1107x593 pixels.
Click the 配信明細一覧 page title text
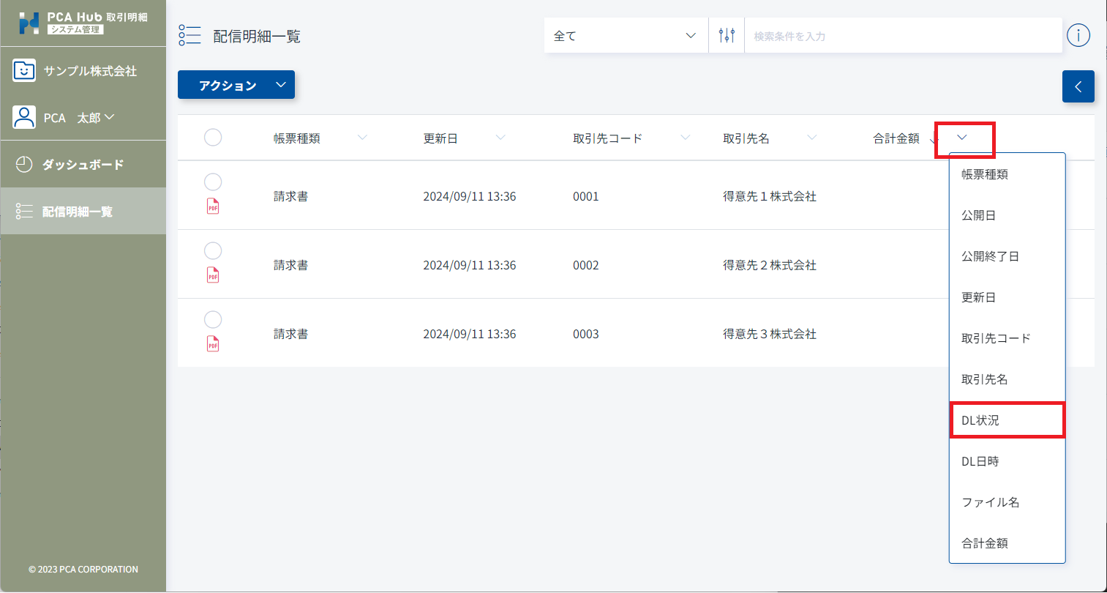(257, 37)
